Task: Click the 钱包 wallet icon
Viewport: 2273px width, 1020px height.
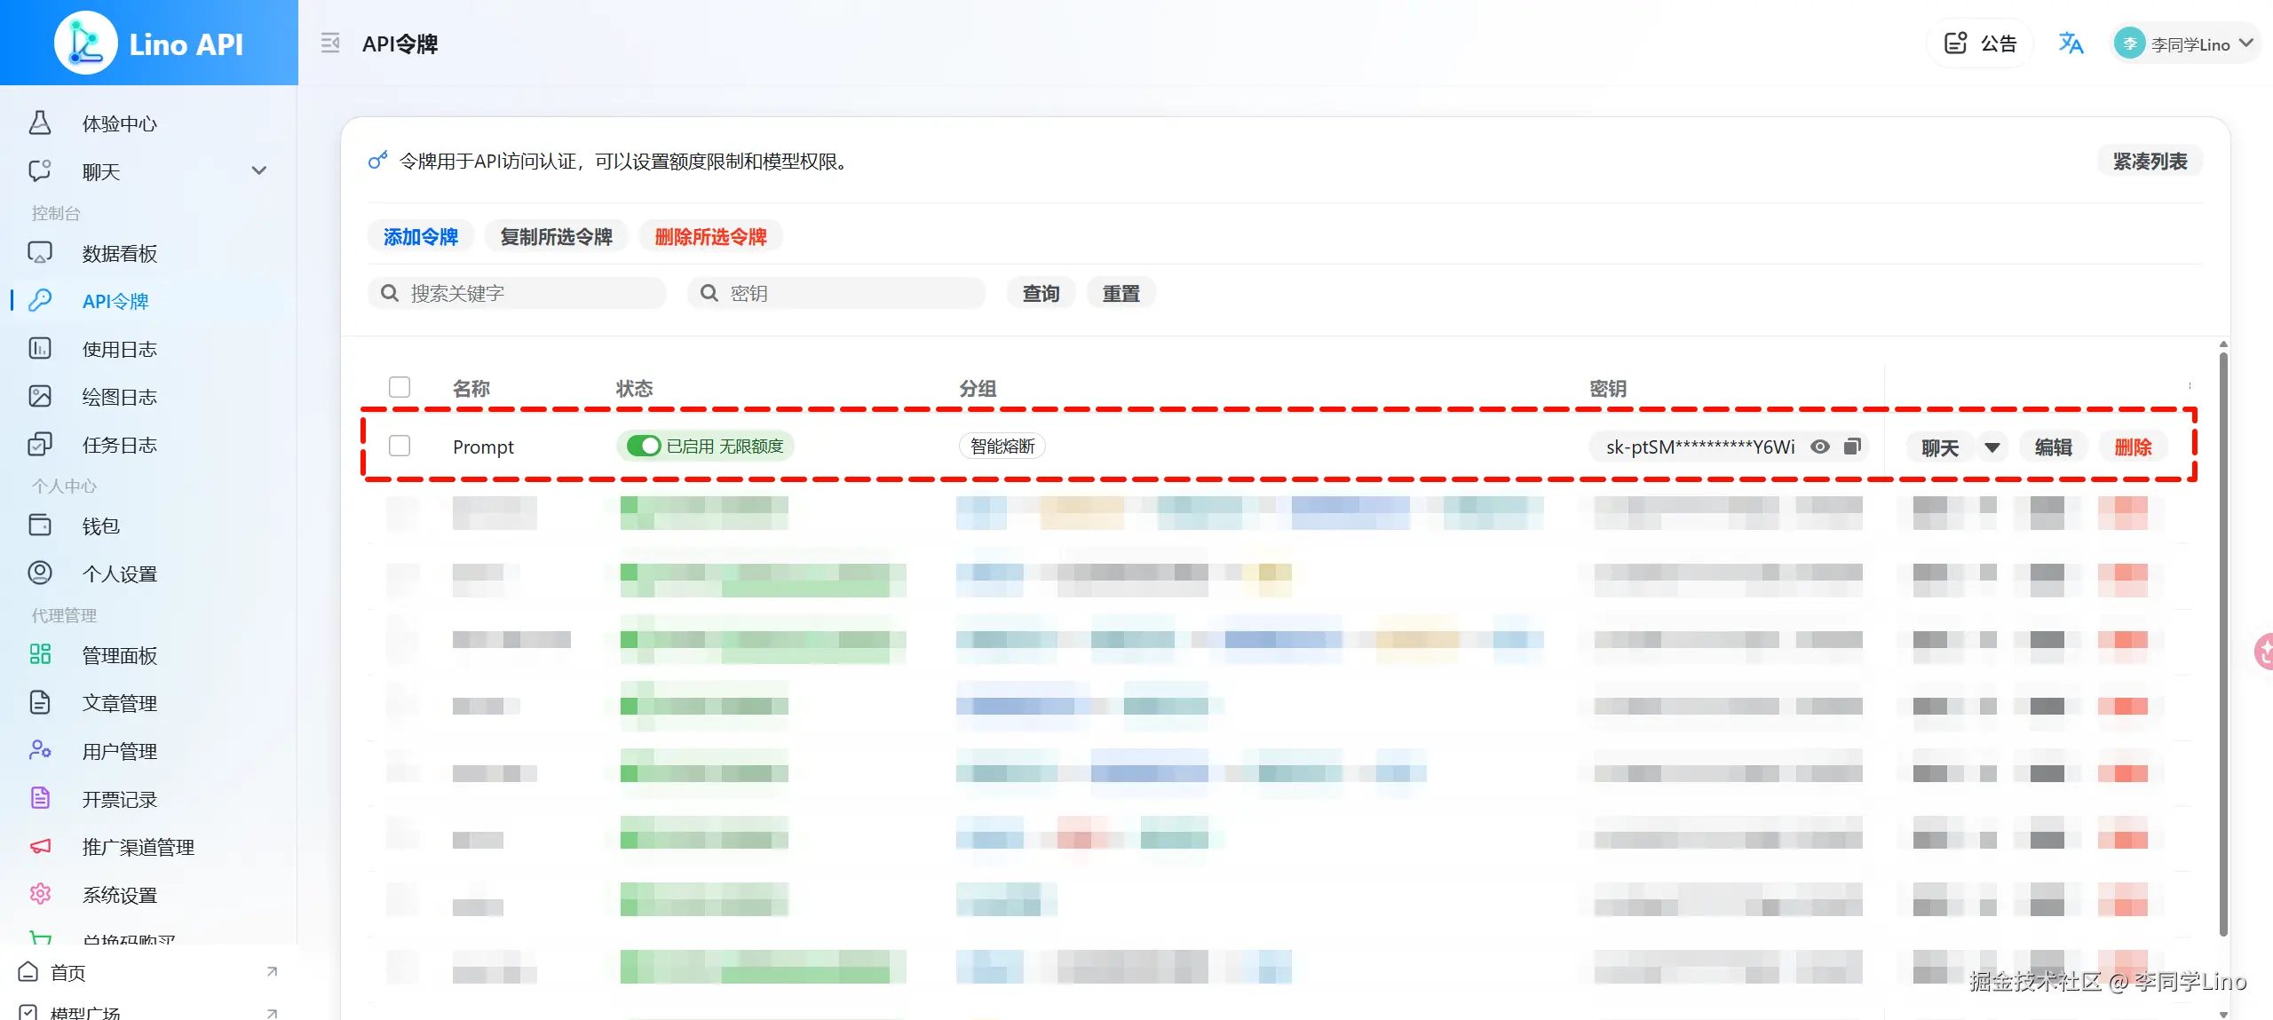Action: click(40, 526)
